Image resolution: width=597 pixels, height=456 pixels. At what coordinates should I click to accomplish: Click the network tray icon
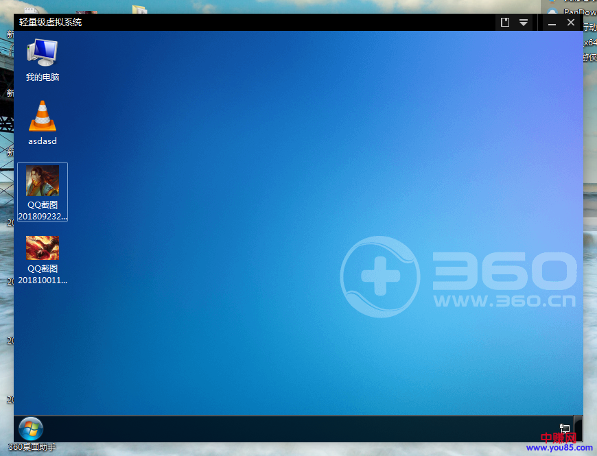[565, 429]
